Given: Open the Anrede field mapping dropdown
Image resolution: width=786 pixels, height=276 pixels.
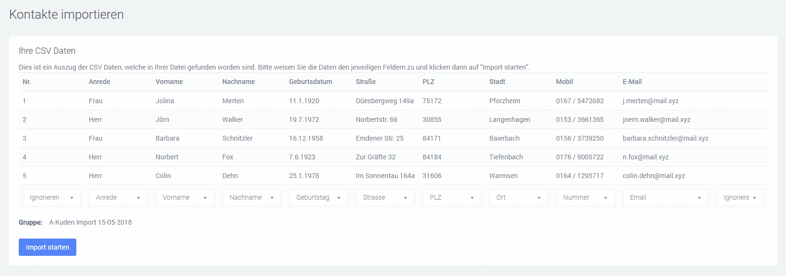Looking at the screenshot, I should 118,198.
